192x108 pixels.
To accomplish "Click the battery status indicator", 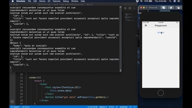I will [x=148, y=1].
